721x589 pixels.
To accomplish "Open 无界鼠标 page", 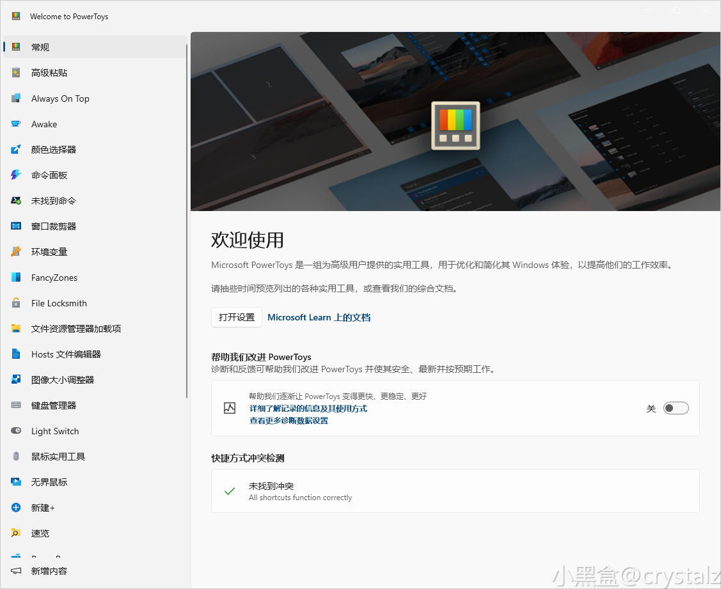I will point(95,482).
